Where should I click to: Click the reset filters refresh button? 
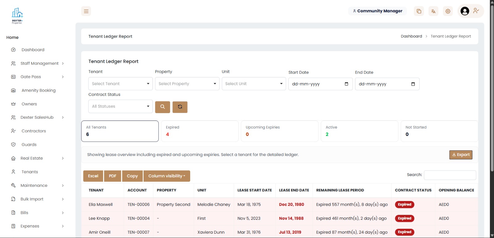(x=180, y=107)
